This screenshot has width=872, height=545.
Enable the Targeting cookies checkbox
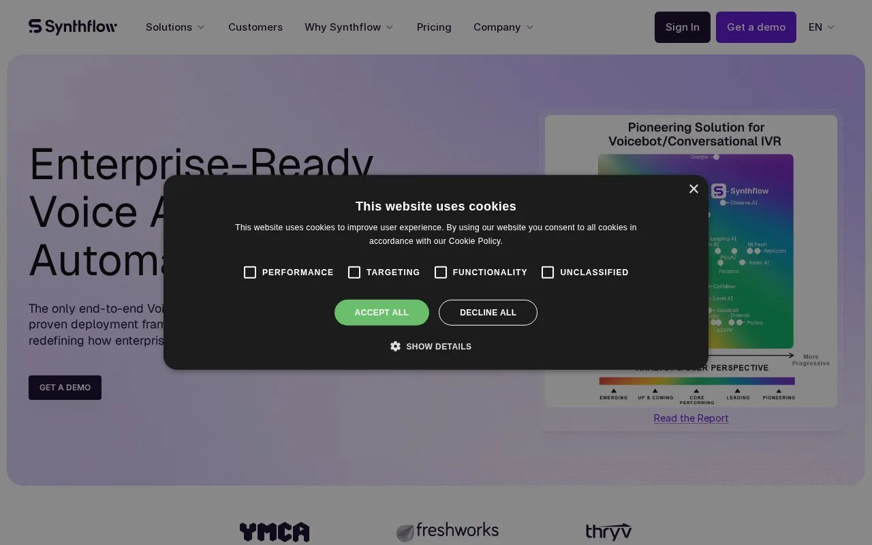point(354,272)
